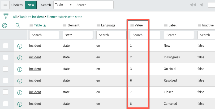
Task: Click page number input field
Action: coord(212,5)
